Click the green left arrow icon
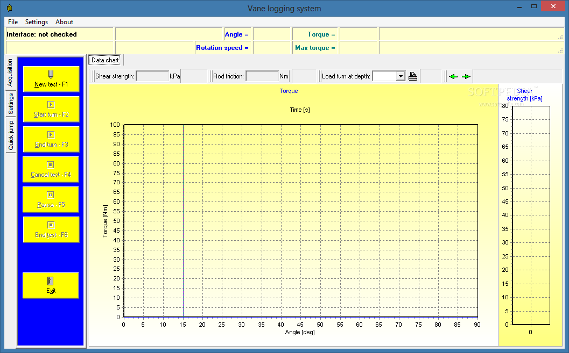 453,76
